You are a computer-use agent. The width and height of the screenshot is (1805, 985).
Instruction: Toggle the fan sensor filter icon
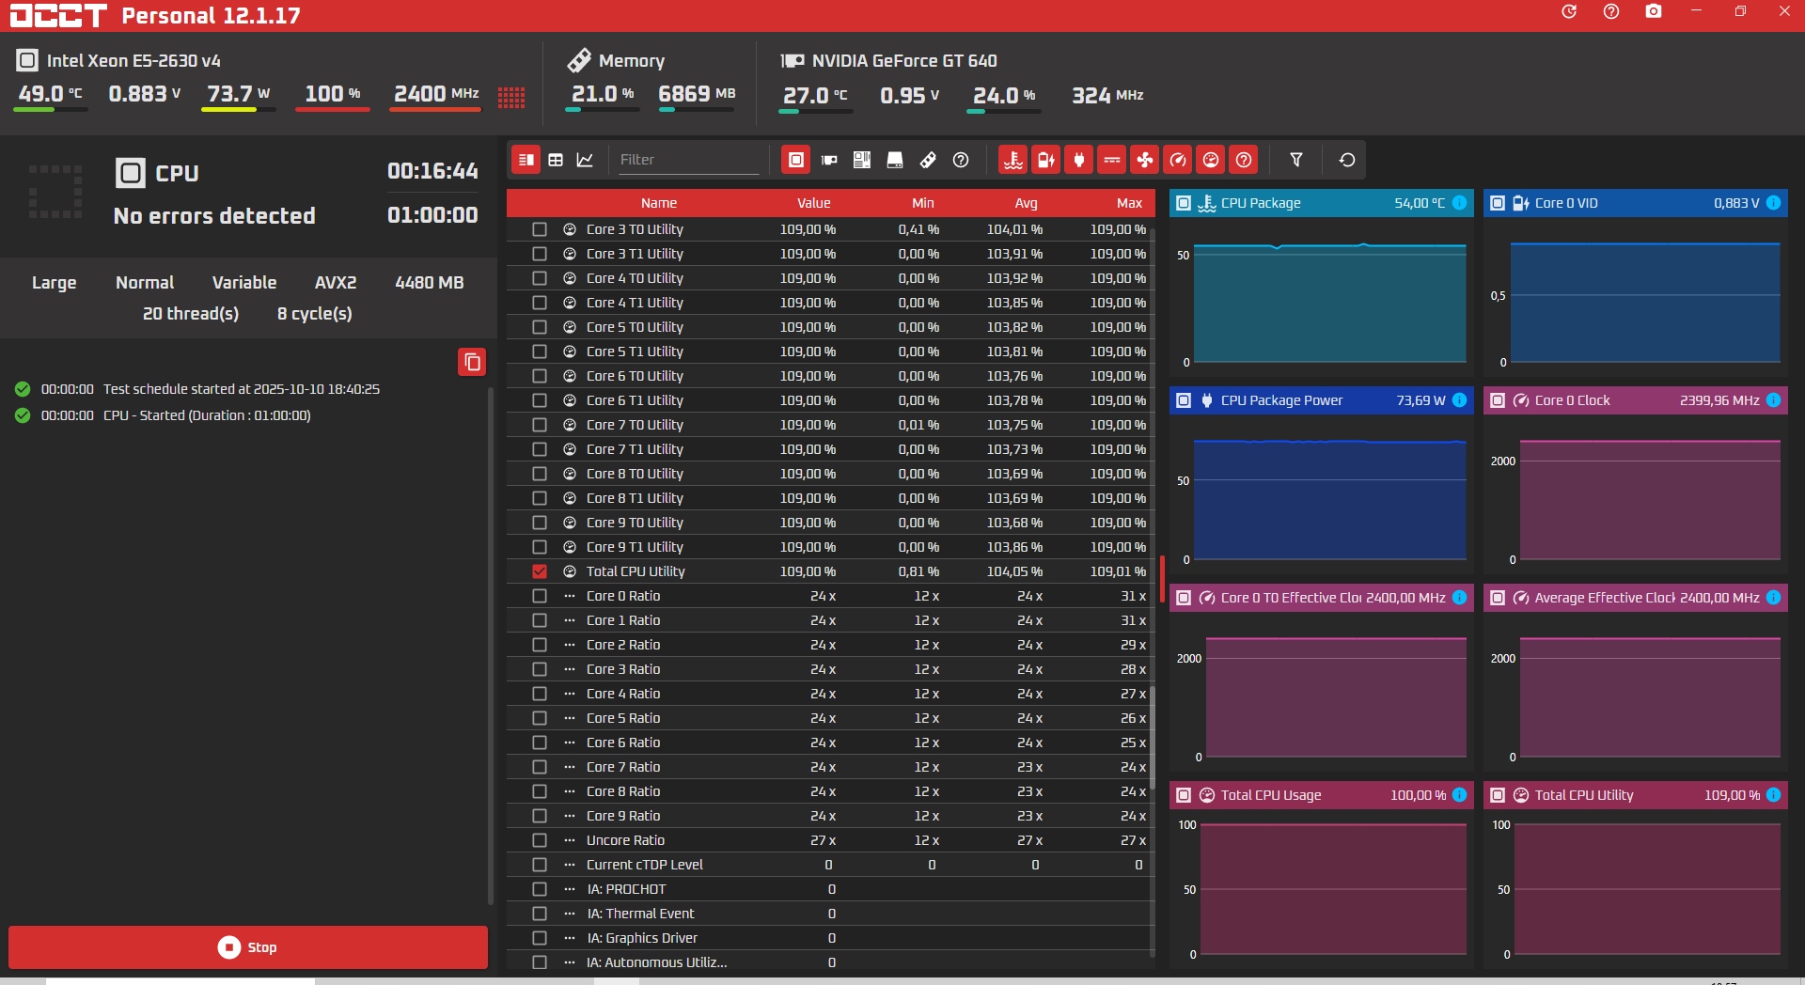pyautogui.click(x=1145, y=160)
